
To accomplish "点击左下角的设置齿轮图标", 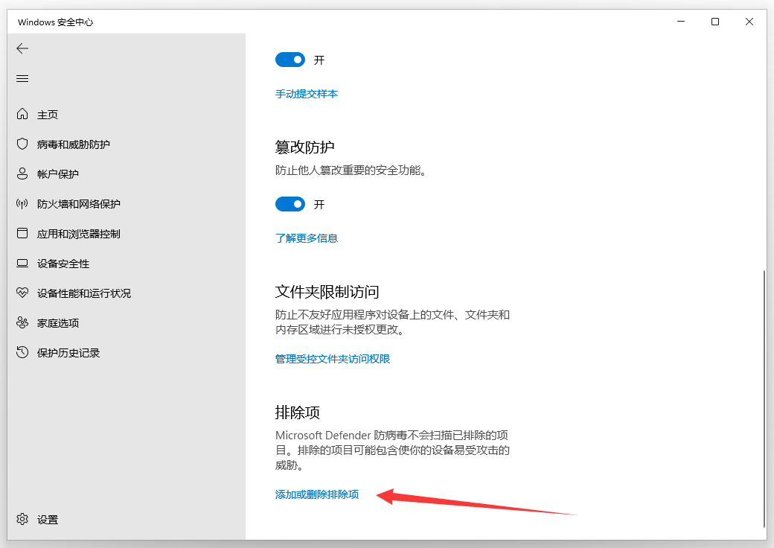I will tap(22, 519).
